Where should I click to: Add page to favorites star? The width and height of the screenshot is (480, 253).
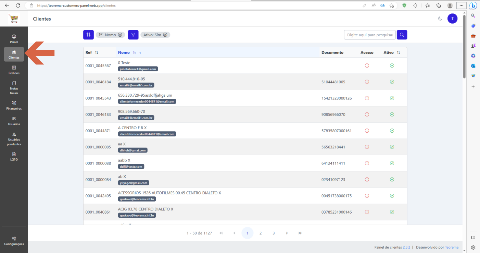click(392, 5)
